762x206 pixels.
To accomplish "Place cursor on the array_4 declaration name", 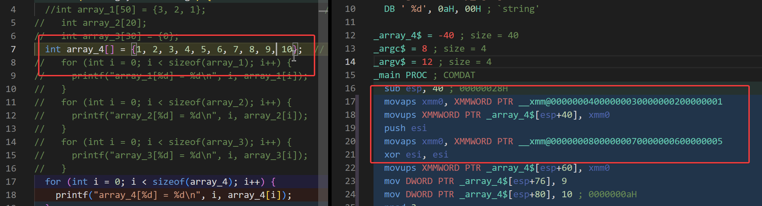I will tap(85, 49).
